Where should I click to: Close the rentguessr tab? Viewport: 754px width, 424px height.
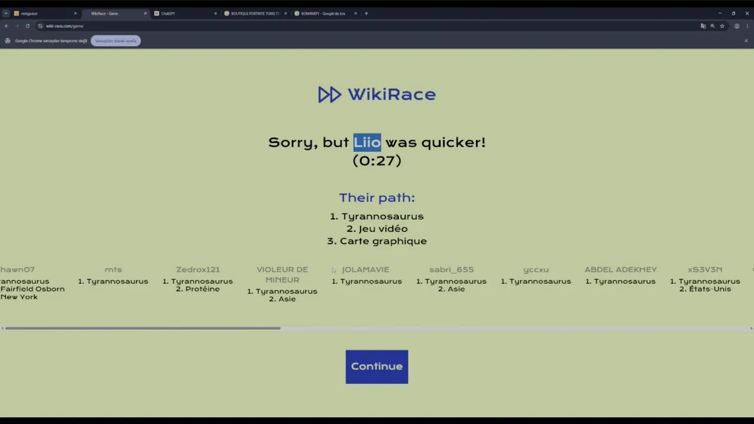pos(75,13)
